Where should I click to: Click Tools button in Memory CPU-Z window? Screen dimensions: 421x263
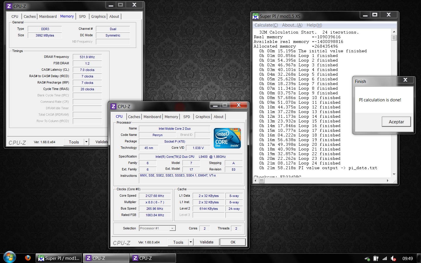pos(74,142)
